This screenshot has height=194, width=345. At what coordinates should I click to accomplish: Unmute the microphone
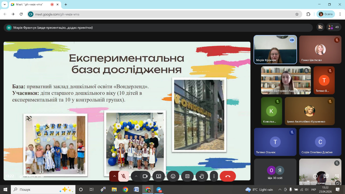tap(124, 176)
